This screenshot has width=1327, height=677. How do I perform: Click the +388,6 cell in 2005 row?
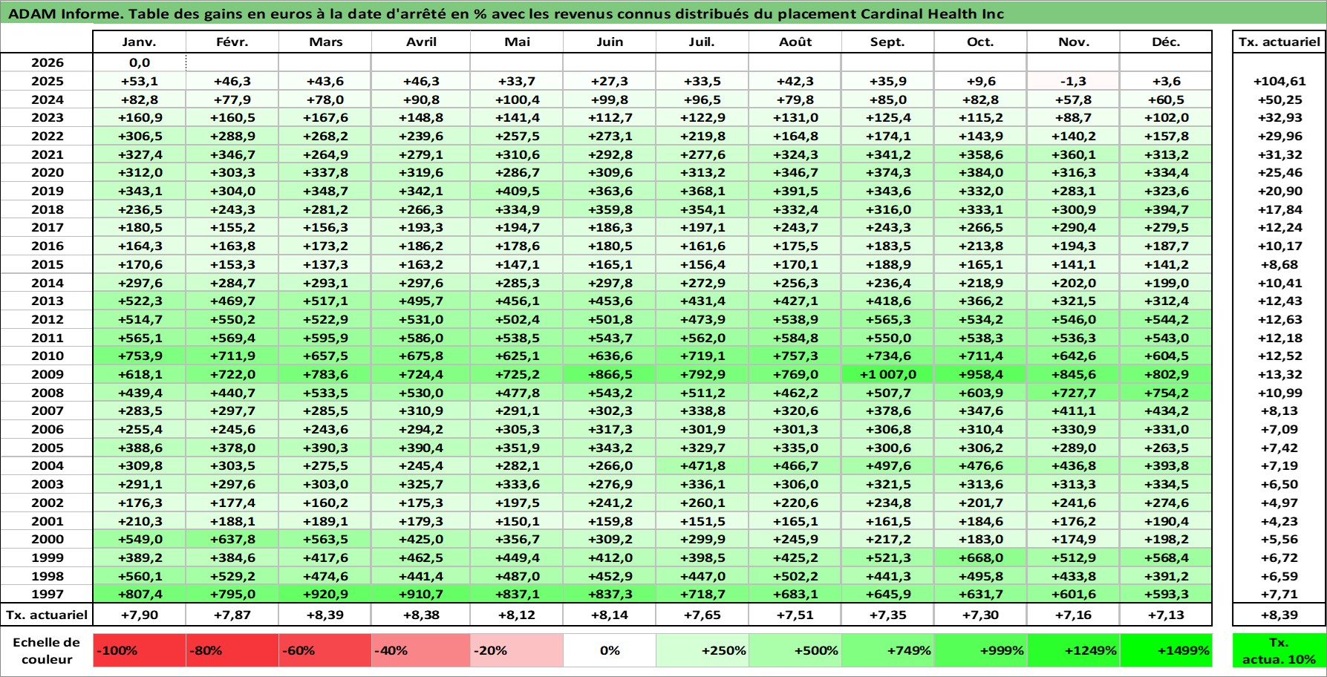(140, 448)
